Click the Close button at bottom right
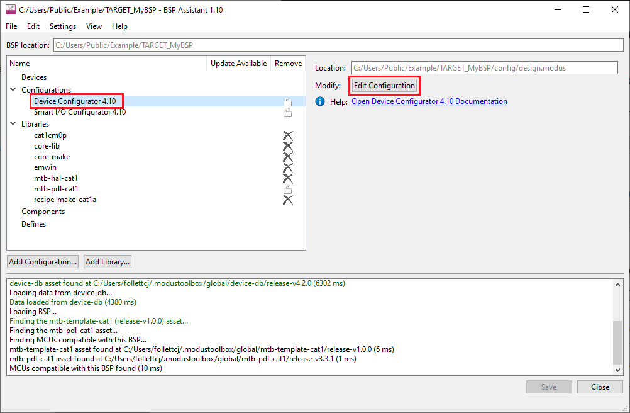 pos(600,387)
